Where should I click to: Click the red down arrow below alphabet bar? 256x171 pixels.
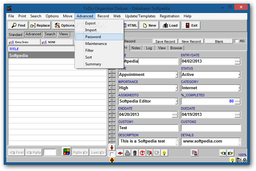point(112,148)
